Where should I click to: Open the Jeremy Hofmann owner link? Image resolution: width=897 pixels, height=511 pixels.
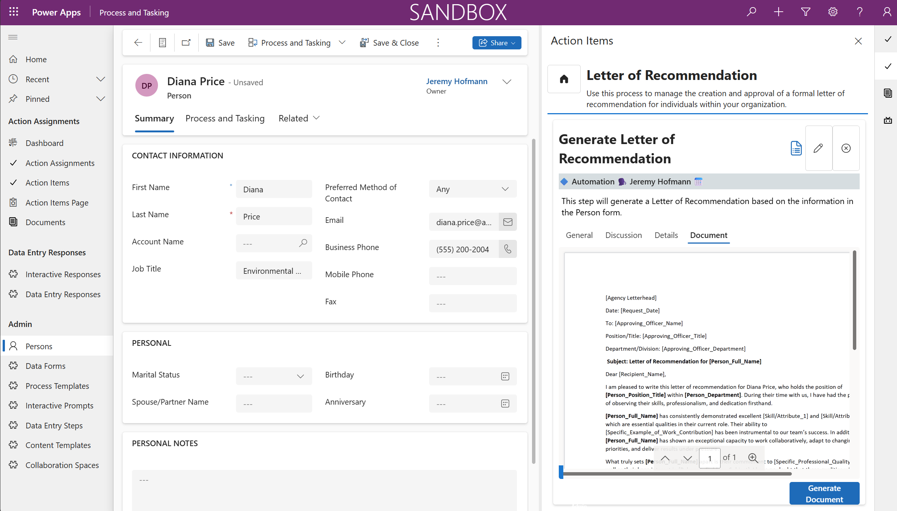(457, 81)
